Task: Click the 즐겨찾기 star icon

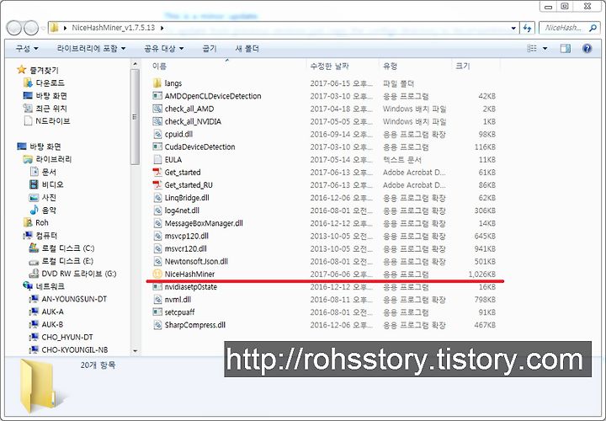Action: (x=21, y=70)
